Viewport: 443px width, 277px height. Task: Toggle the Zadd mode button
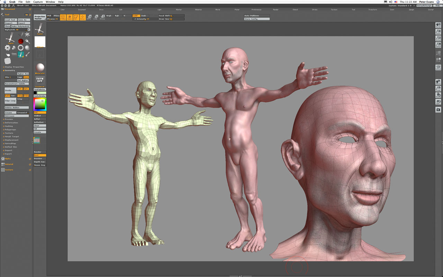136,16
